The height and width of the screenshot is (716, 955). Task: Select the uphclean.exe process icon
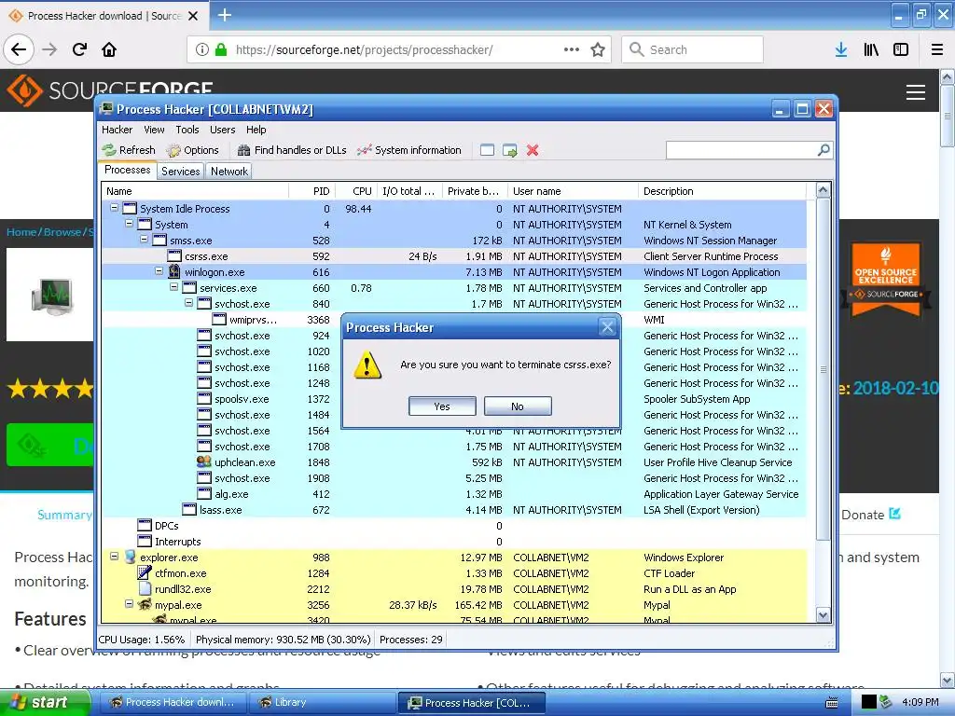204,461
